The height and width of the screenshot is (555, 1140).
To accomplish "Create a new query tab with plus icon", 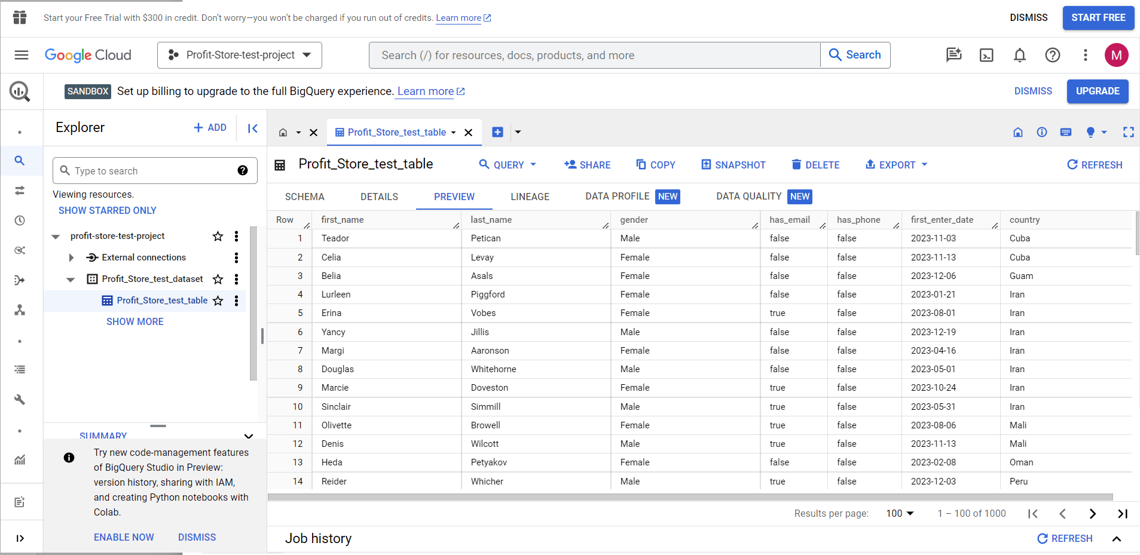I will 497,132.
